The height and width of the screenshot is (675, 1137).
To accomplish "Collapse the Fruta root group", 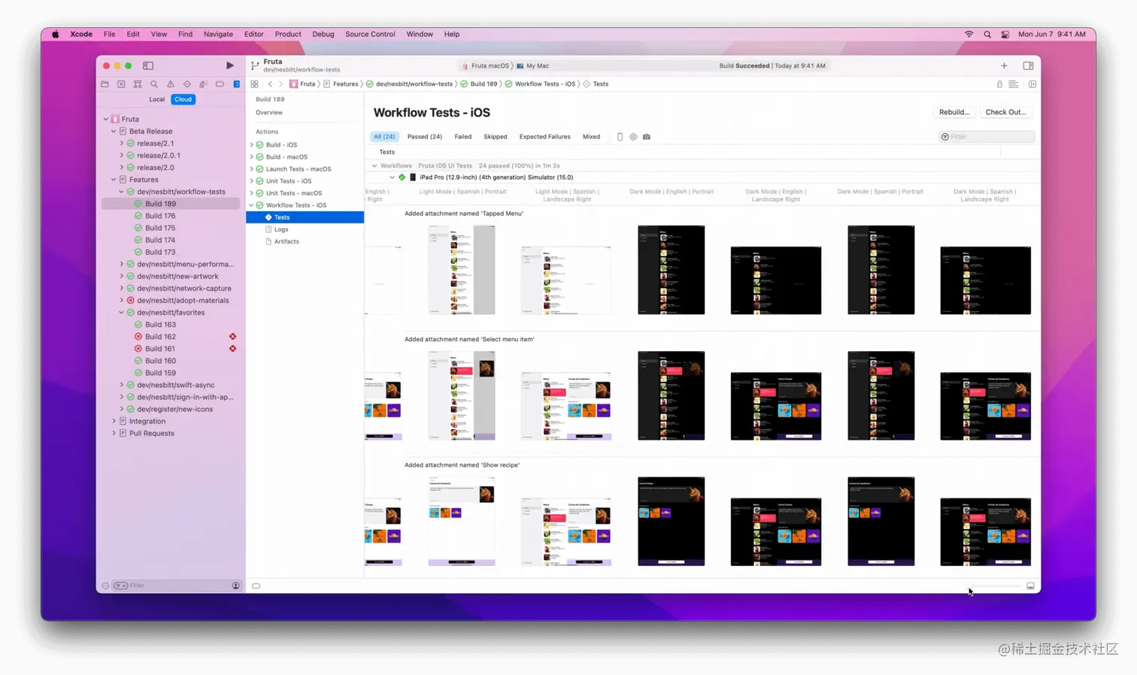I will pos(106,119).
